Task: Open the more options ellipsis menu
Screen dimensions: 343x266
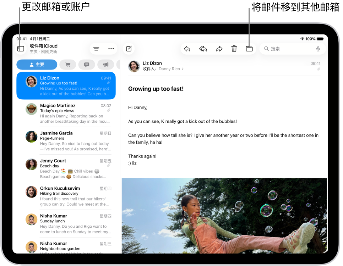Action: pos(111,49)
